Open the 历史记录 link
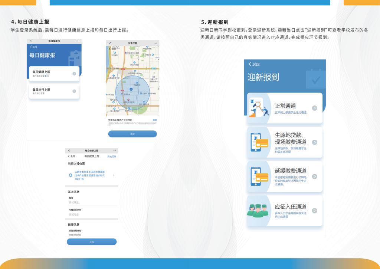This screenshot has height=269, width=380. 111,156
